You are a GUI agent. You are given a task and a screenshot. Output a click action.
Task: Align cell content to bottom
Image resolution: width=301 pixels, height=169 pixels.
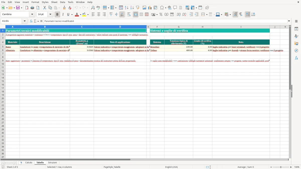coord(122,15)
